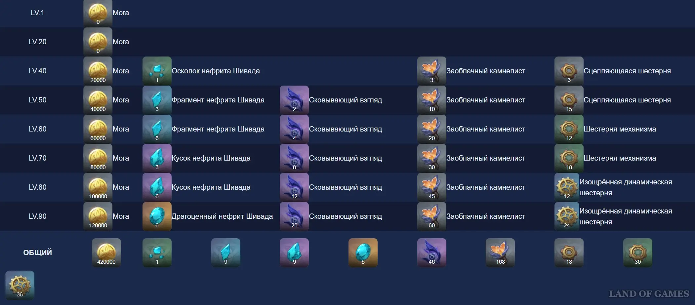
Task: Click Сковывающий взгляд text in LV.90 row
Action: [x=345, y=216]
